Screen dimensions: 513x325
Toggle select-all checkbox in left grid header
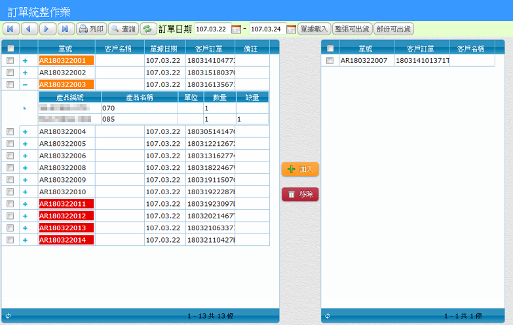coord(10,48)
